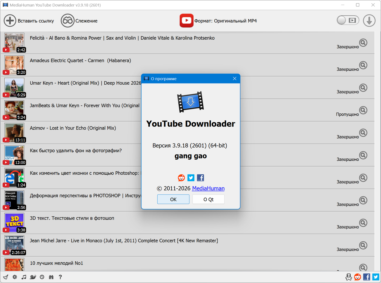Click the snail speed limit icon

pos(33,277)
